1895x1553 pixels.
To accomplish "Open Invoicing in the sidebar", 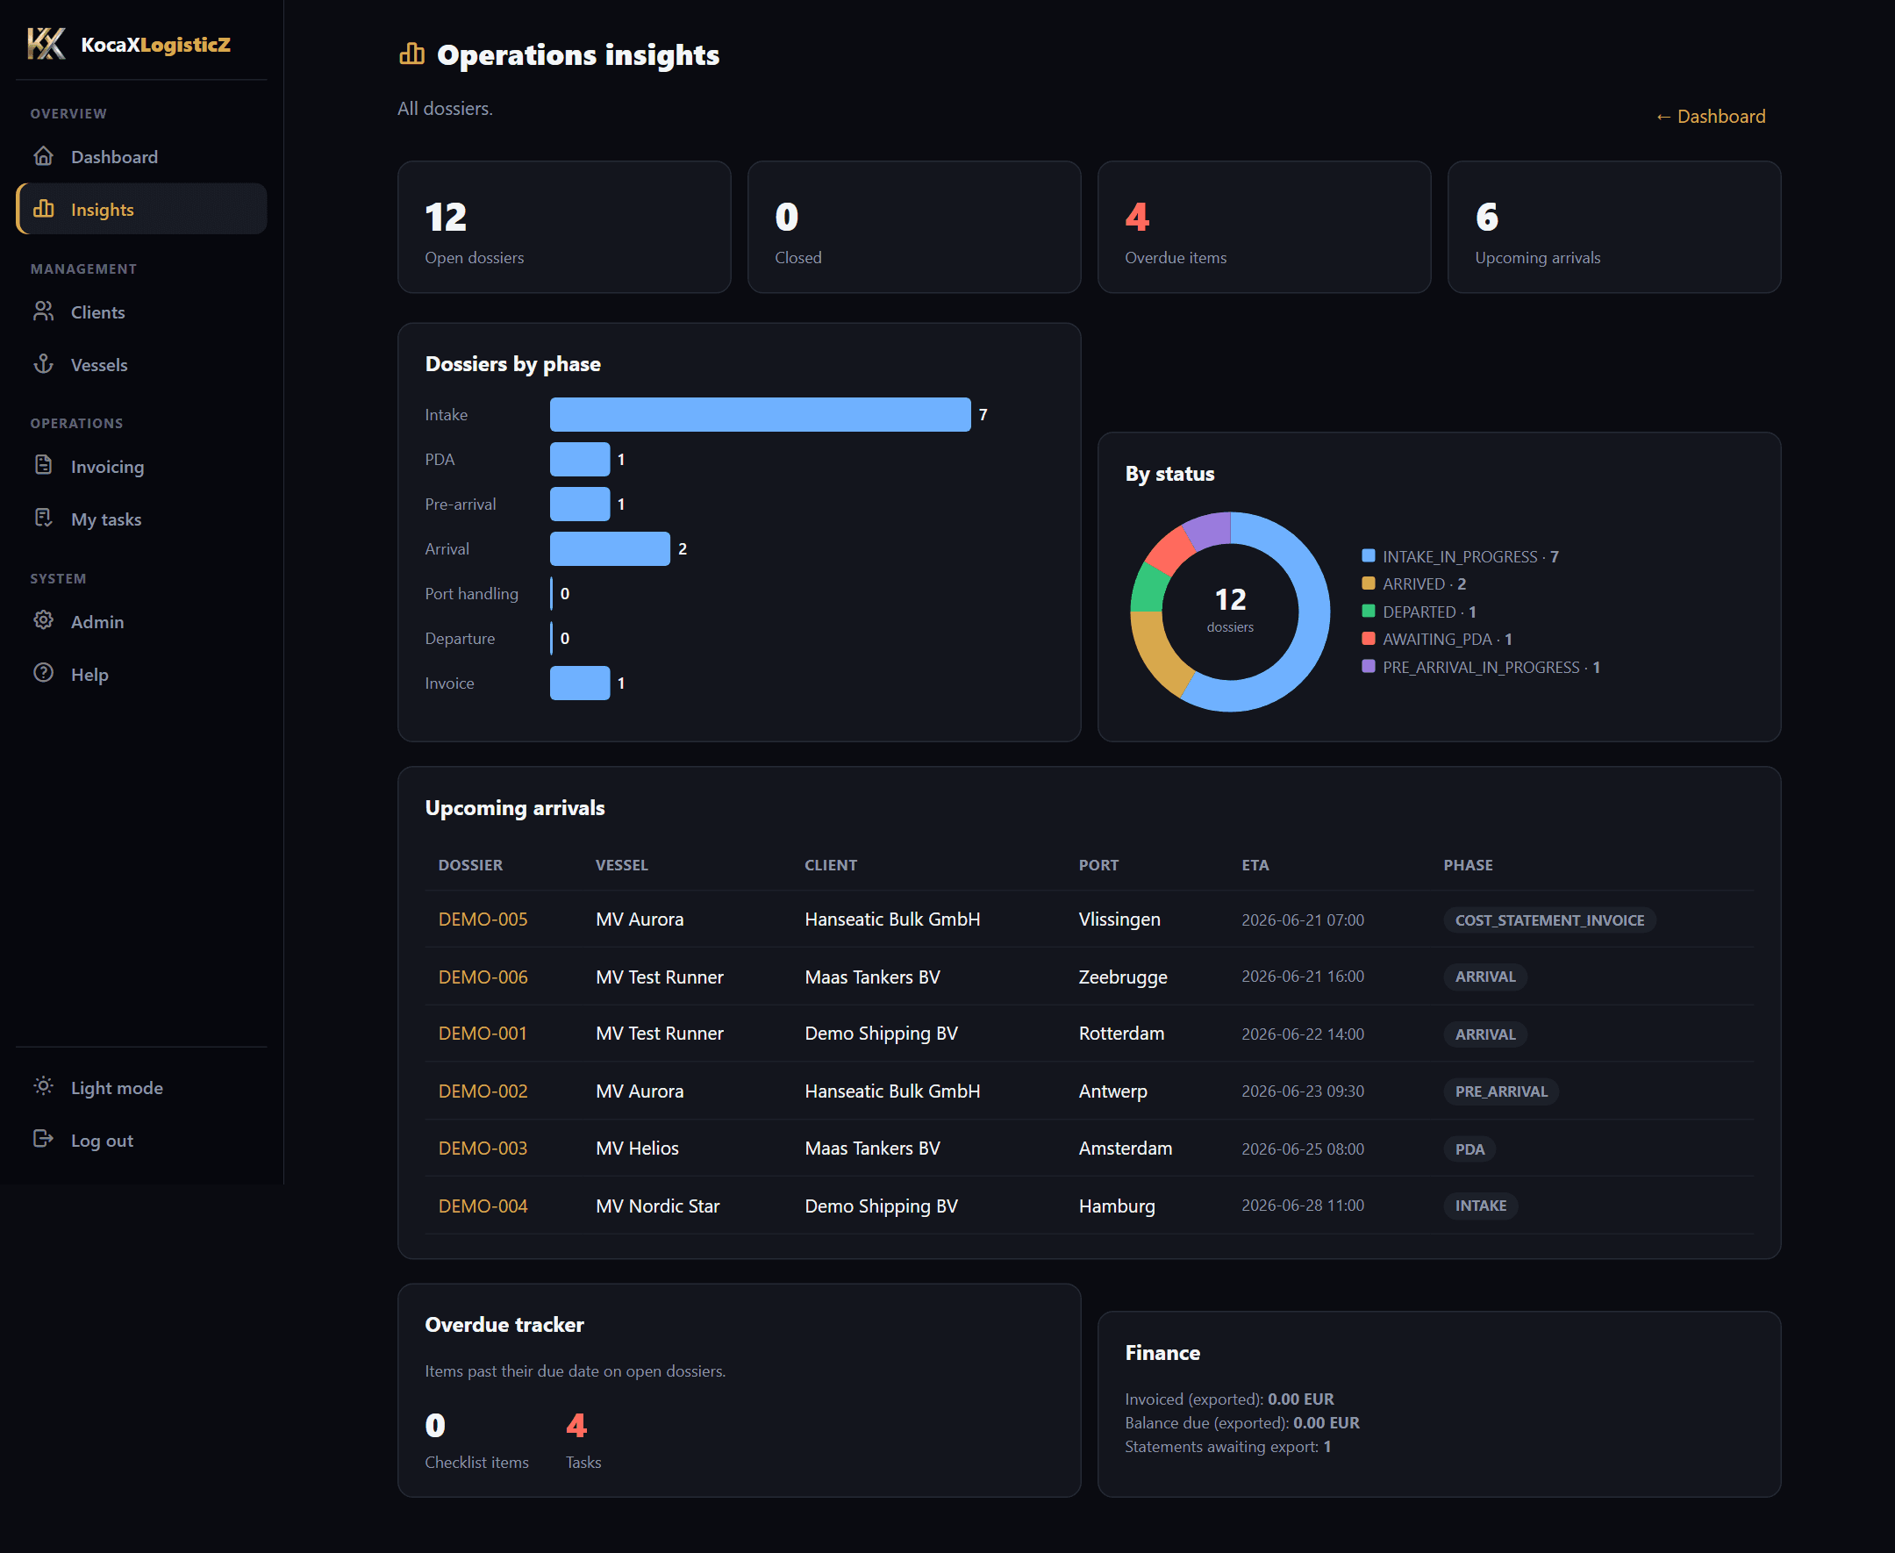I will (x=141, y=466).
